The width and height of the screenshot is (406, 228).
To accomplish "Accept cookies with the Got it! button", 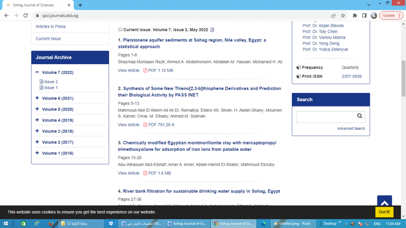I will pyautogui.click(x=384, y=212).
